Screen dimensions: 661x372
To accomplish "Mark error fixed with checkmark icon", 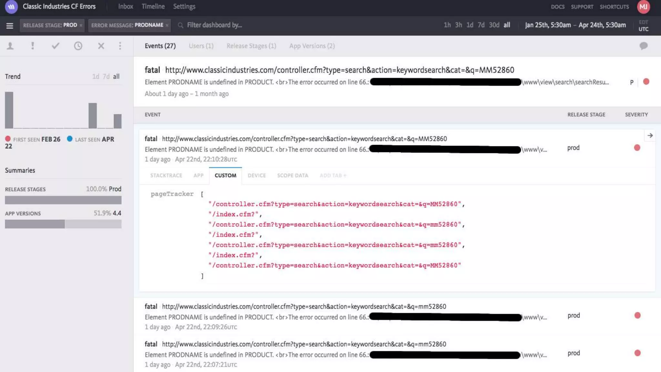I will [56, 46].
